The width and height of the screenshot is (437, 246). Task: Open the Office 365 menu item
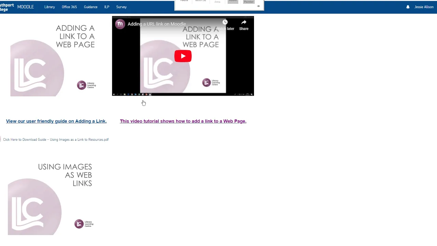(69, 7)
